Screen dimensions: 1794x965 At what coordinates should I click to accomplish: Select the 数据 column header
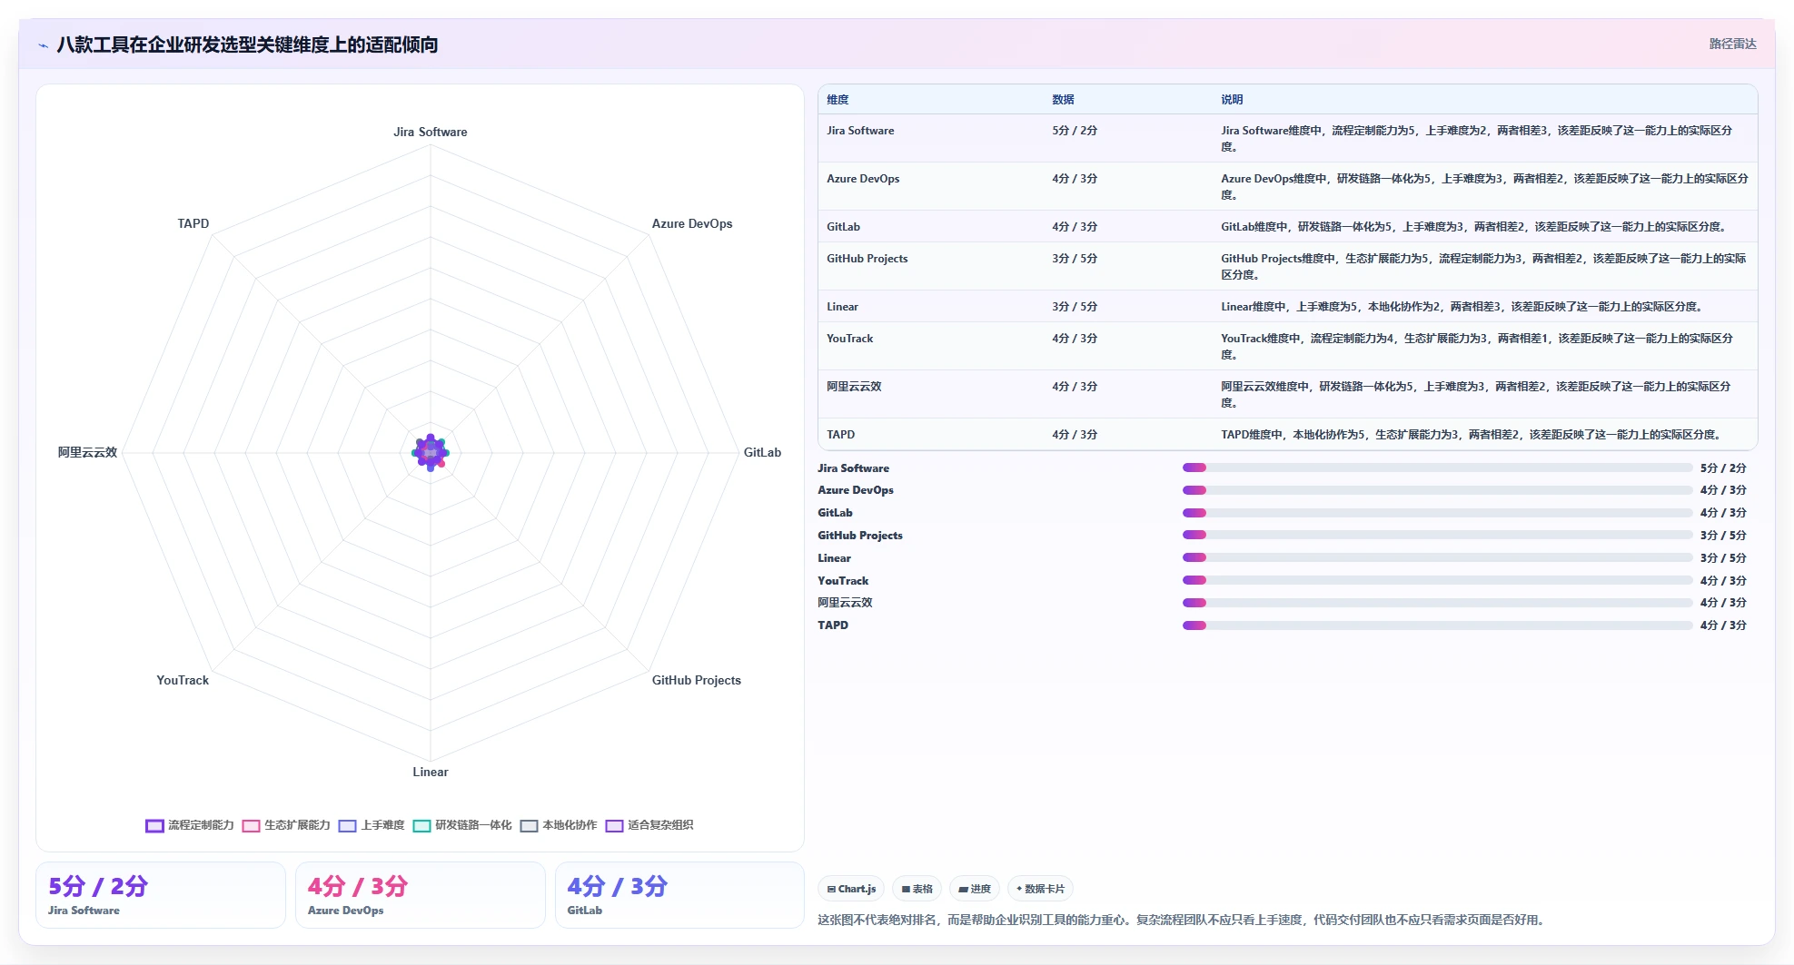click(1063, 100)
